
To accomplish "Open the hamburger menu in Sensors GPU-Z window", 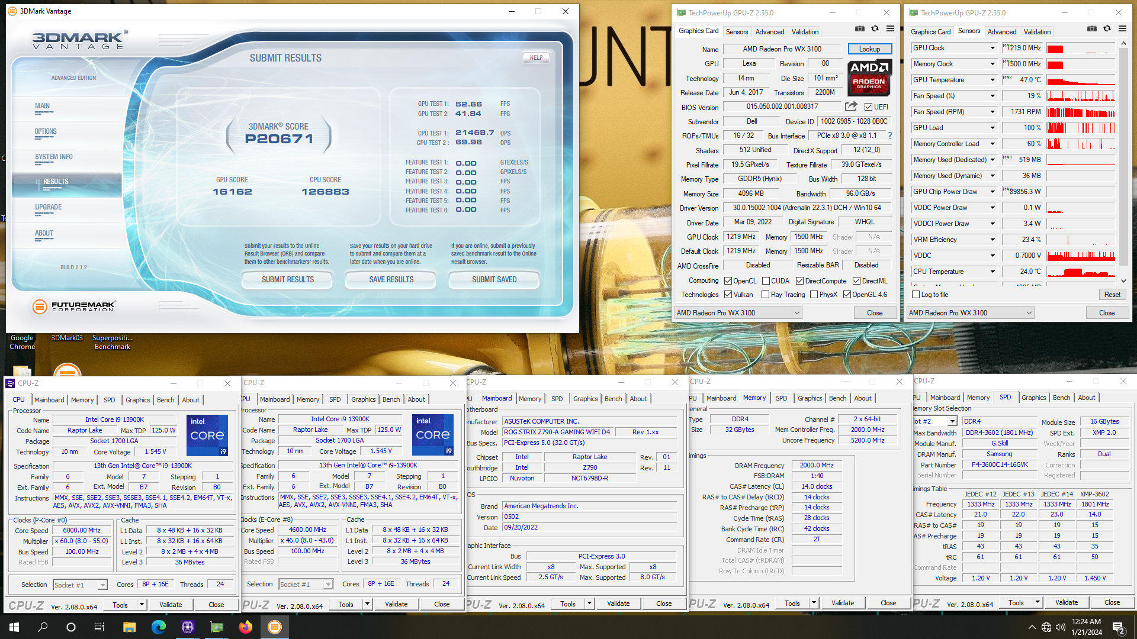I will (x=1122, y=28).
